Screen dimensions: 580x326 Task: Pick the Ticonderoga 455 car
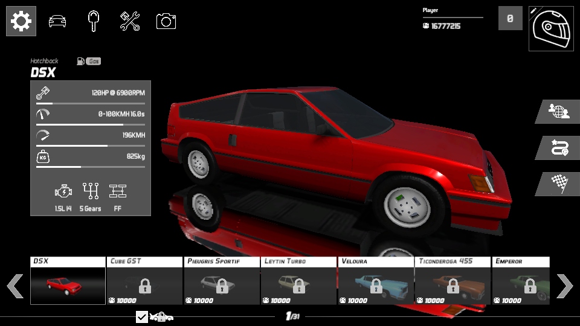[x=453, y=281]
